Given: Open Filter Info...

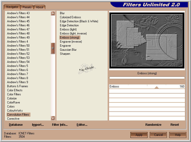Looking at the screenshot, I should [x=60, y=125].
